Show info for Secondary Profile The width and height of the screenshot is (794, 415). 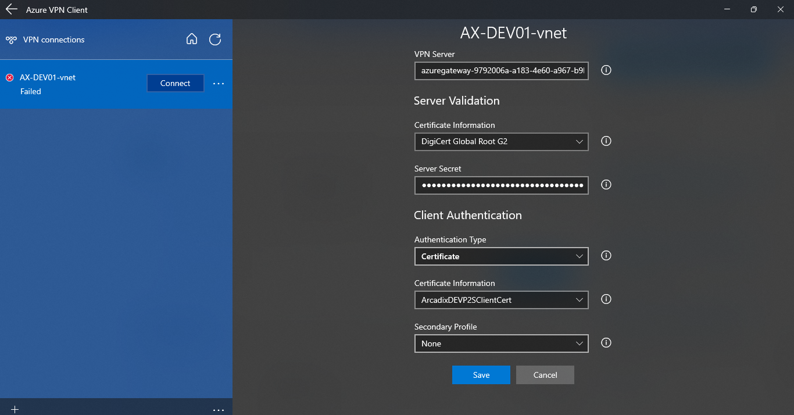tap(606, 343)
